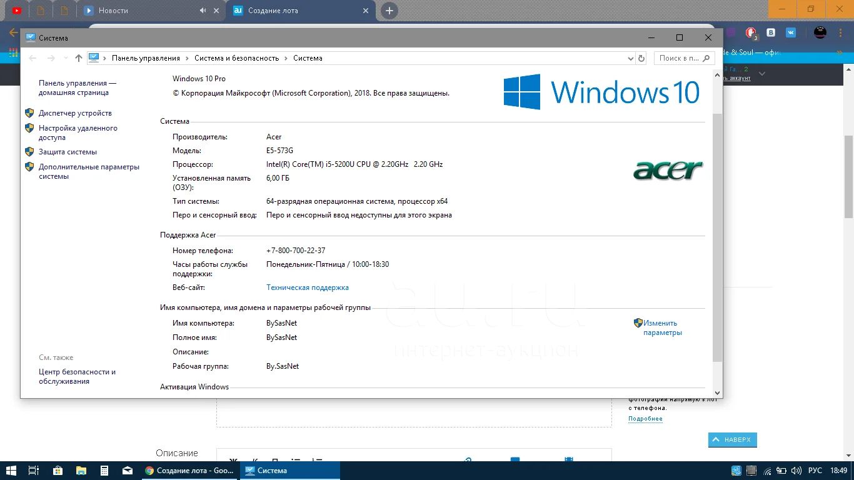Click the Back arrow in the System window

pyautogui.click(x=33, y=58)
